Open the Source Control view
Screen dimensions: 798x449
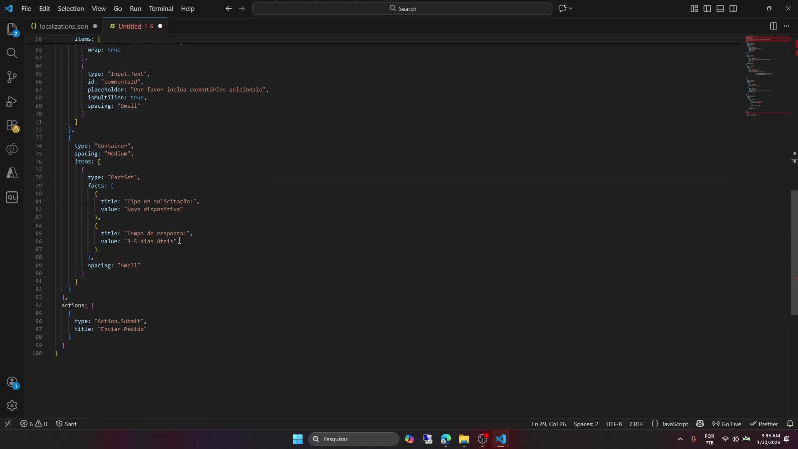point(12,77)
